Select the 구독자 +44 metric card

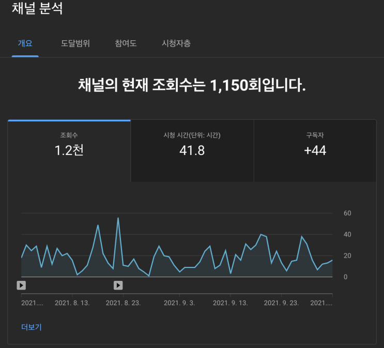point(315,151)
